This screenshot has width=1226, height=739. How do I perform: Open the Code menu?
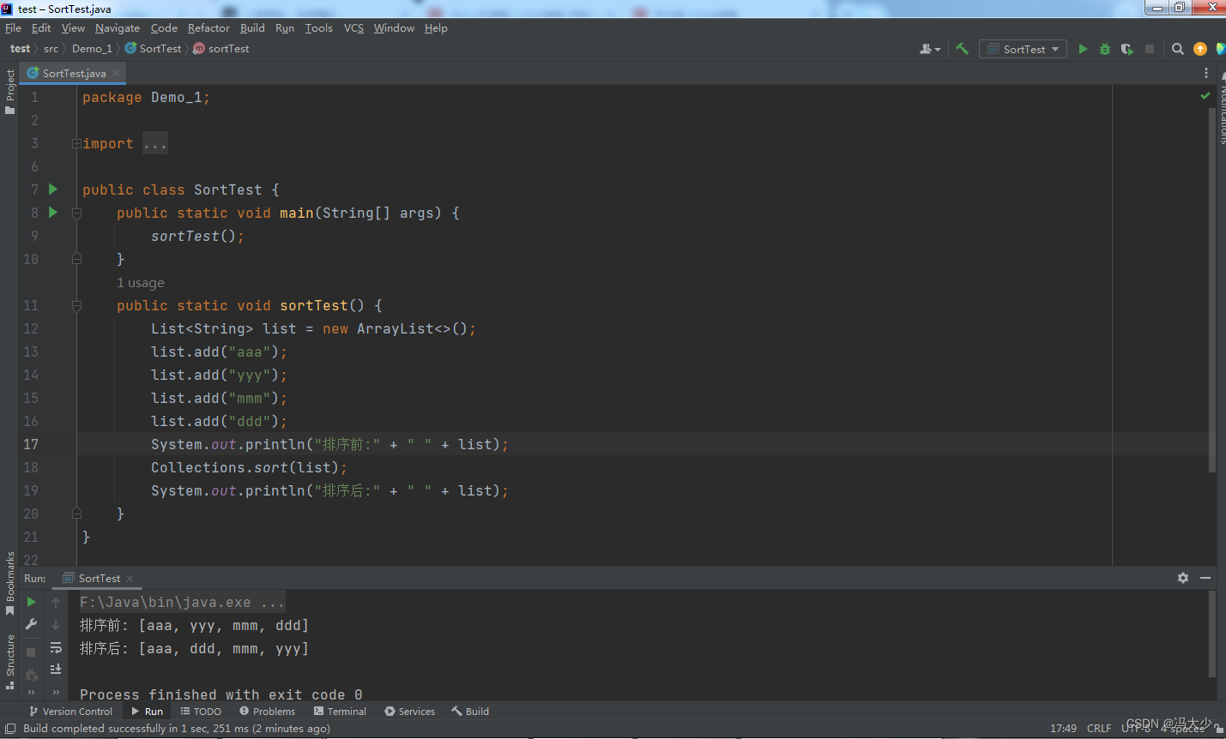coord(164,27)
